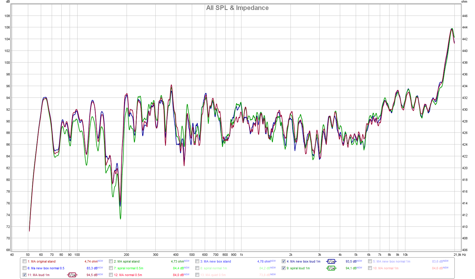Click the '21,9k Hz' frequency axis end label

point(460,255)
